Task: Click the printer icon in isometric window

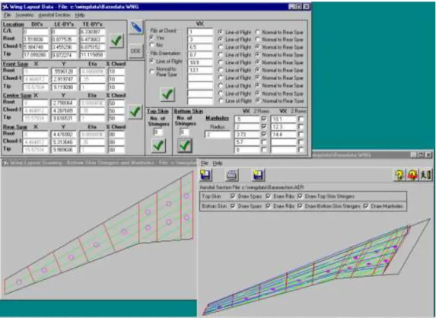Action: (x=232, y=175)
